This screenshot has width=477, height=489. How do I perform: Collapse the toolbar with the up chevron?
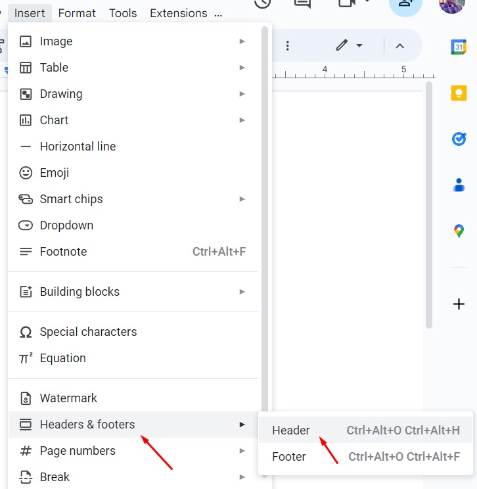pos(399,45)
